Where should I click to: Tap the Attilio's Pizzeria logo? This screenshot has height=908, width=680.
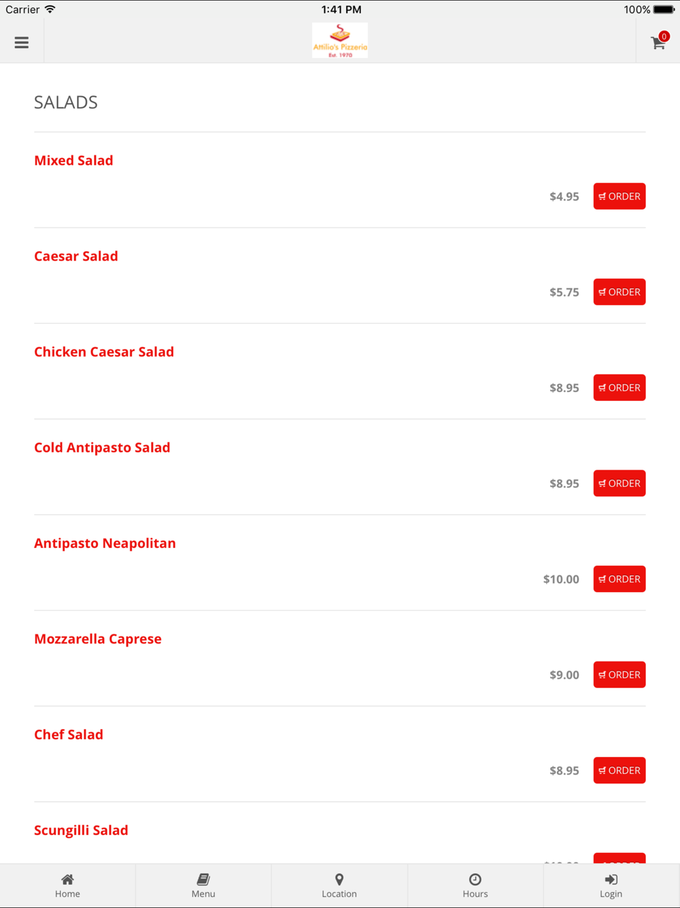pos(340,41)
